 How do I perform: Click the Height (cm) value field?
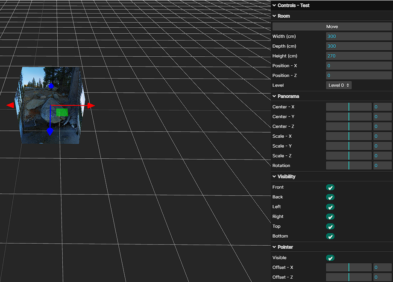tap(358, 56)
